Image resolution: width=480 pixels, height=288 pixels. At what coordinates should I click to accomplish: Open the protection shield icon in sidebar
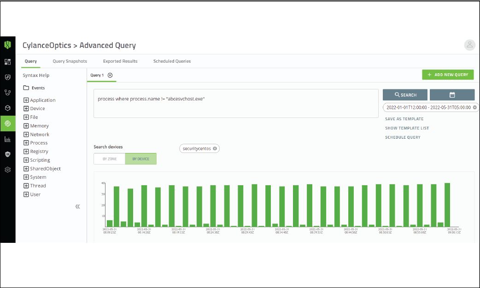[8, 77]
